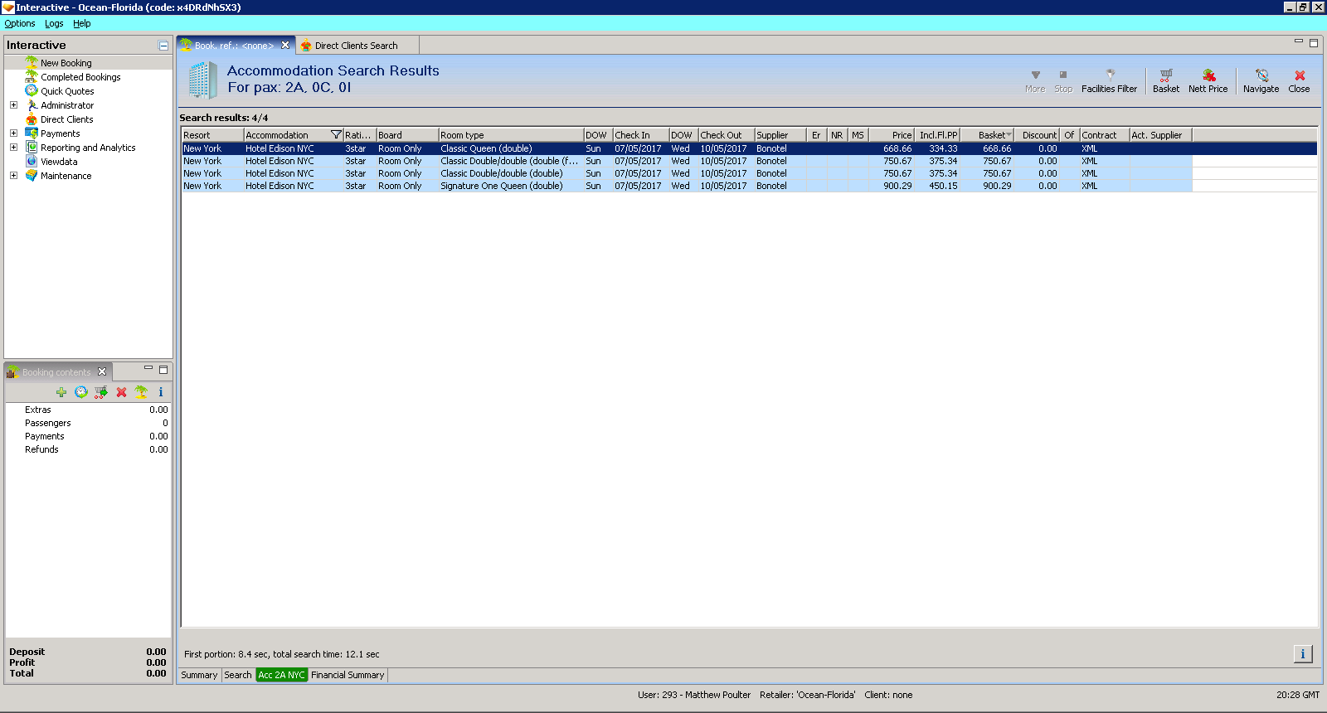
Task: Click the Completed Bookings icon
Action: click(x=32, y=76)
